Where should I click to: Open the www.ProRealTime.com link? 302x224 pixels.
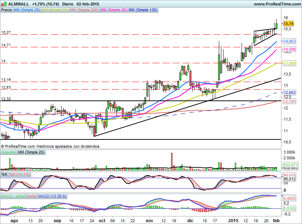click(x=277, y=4)
